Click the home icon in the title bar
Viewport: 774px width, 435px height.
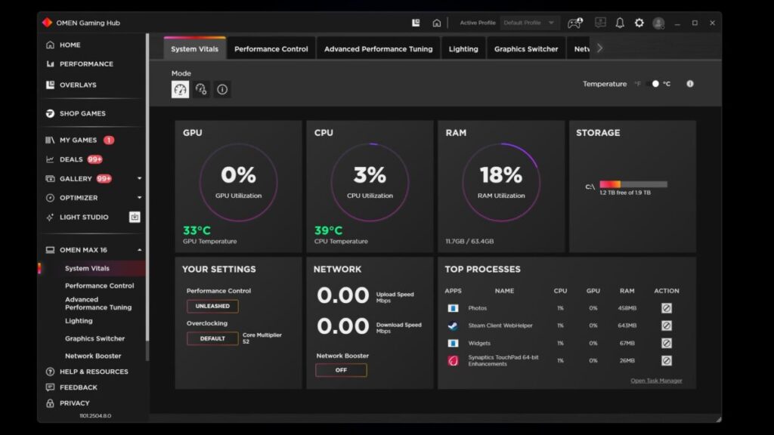coord(436,23)
